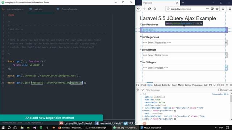The width and height of the screenshot is (232, 130).
Task: Show more toolbar items chevron in Firefox
Action: (223, 9)
